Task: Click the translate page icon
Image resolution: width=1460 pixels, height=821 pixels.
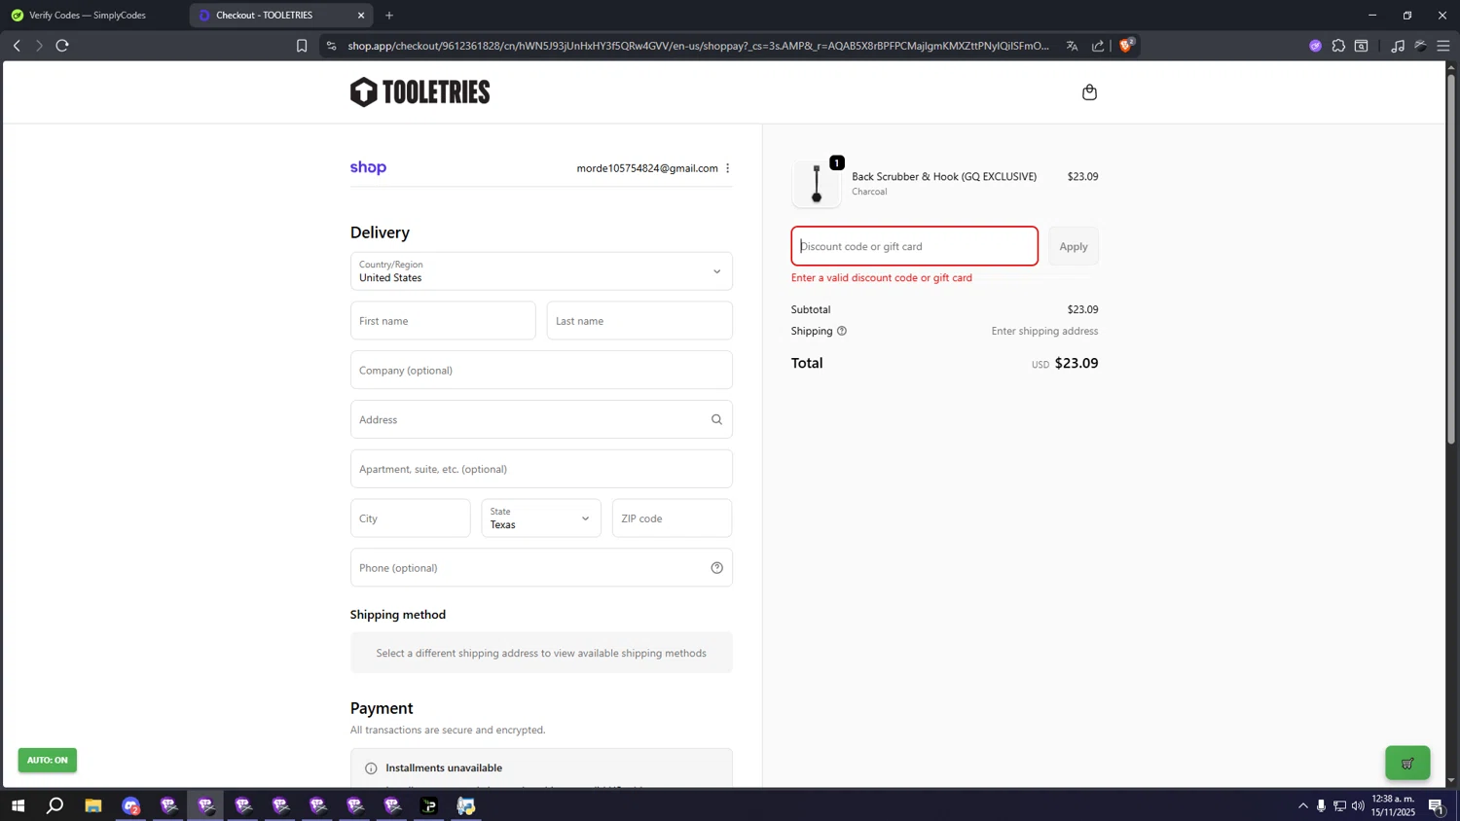Action: pos(1072,46)
